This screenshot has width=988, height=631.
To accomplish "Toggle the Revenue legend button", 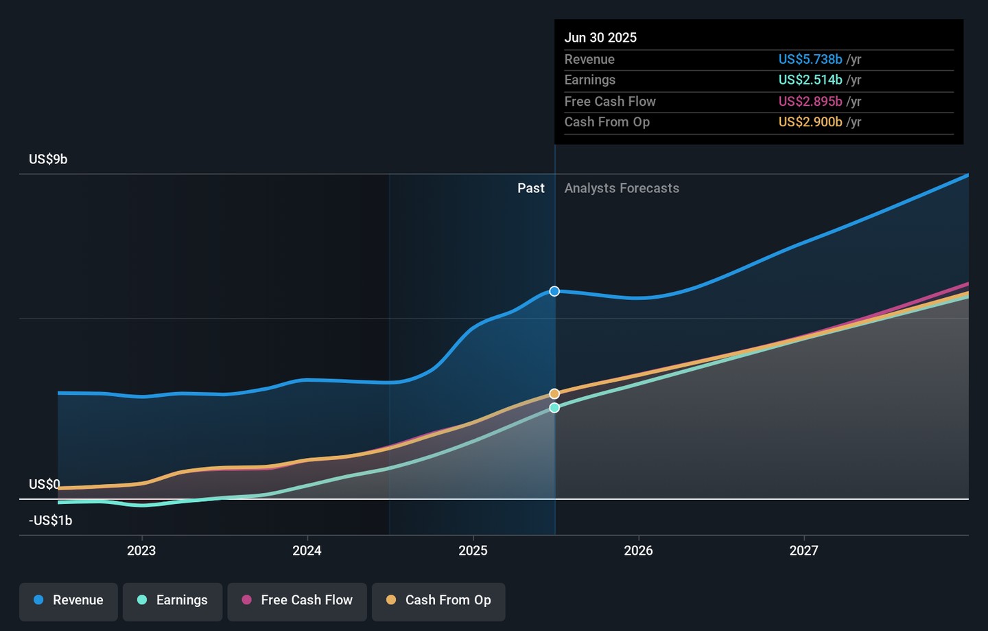I will 69,601.
